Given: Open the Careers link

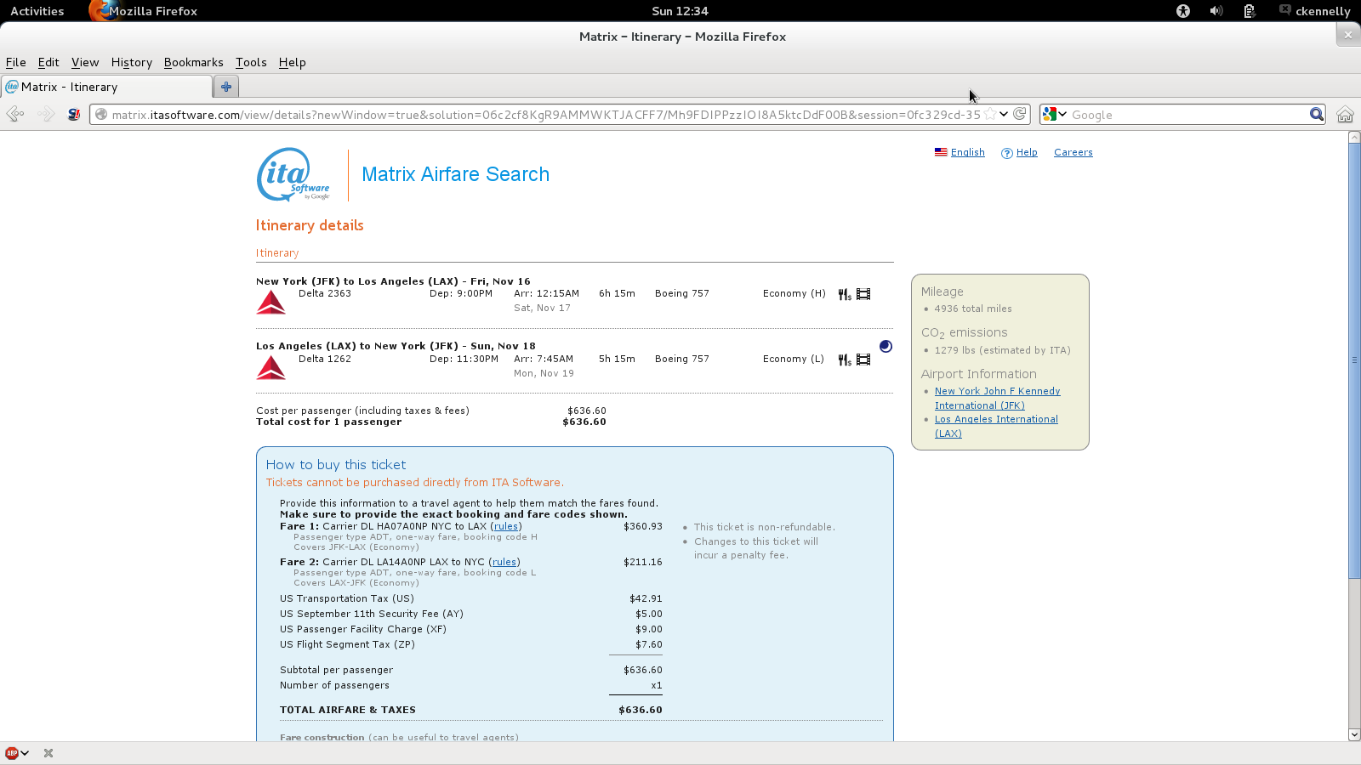Looking at the screenshot, I should [1073, 152].
